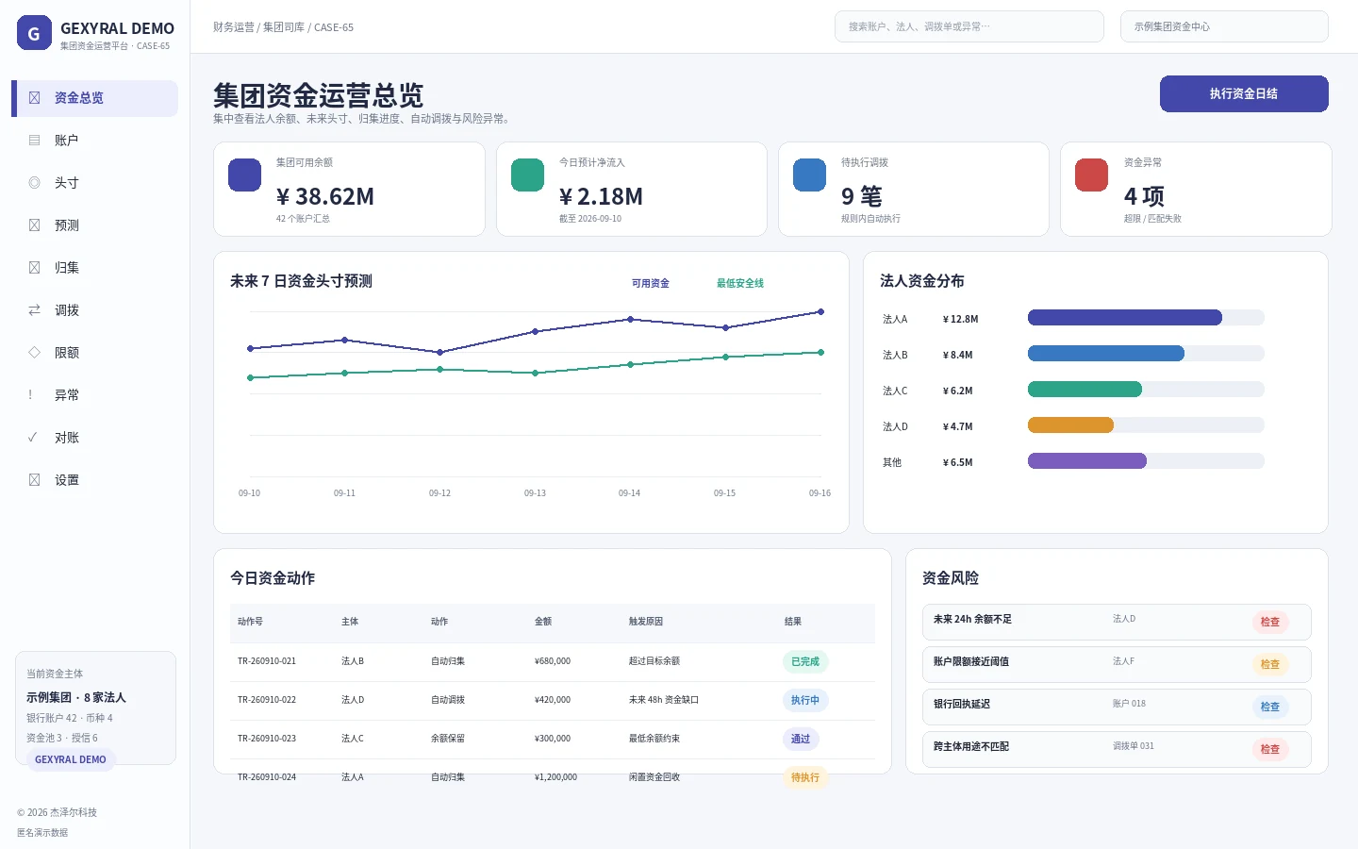Click the 法人D orange distribution bar
The image size is (1358, 849).
click(x=1070, y=425)
